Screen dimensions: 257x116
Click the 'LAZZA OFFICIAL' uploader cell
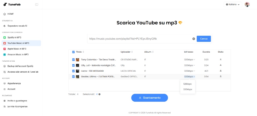tap(128, 71)
